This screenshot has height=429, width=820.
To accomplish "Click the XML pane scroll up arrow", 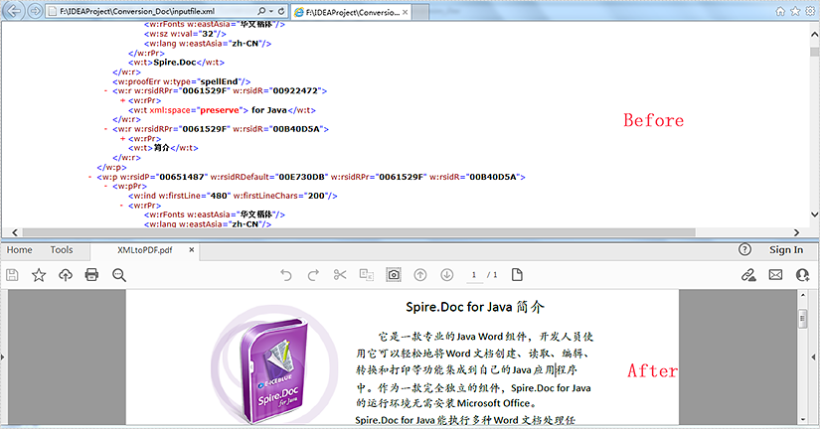I will coord(814,35).
